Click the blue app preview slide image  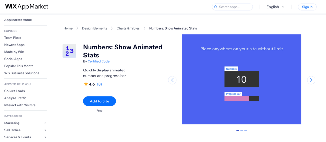click(x=242, y=79)
